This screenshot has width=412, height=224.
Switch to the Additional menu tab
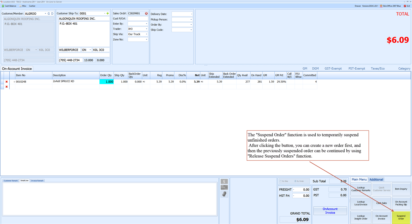point(376,179)
